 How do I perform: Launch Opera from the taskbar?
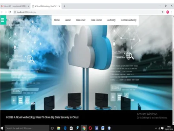(x=90, y=128)
